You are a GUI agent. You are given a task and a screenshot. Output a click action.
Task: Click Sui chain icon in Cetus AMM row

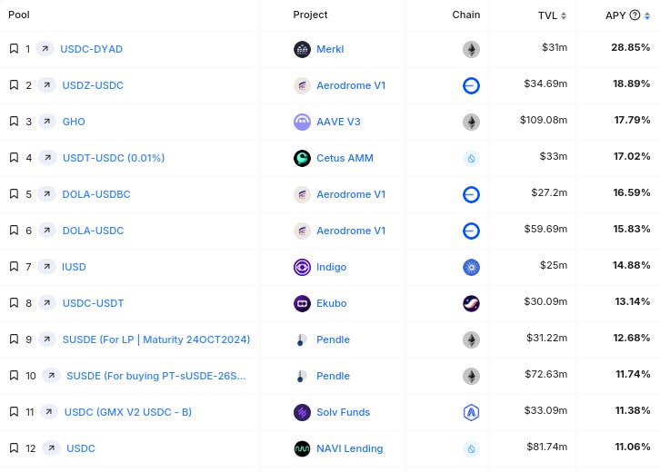tap(471, 159)
